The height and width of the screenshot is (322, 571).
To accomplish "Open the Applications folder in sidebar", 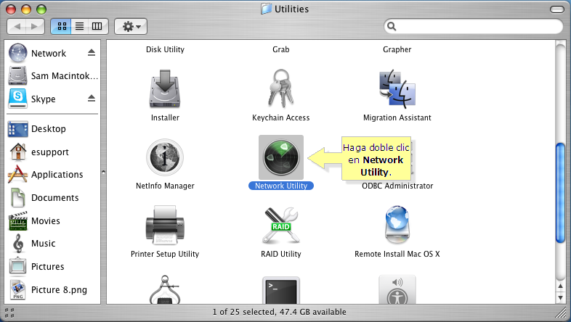I will (46, 175).
